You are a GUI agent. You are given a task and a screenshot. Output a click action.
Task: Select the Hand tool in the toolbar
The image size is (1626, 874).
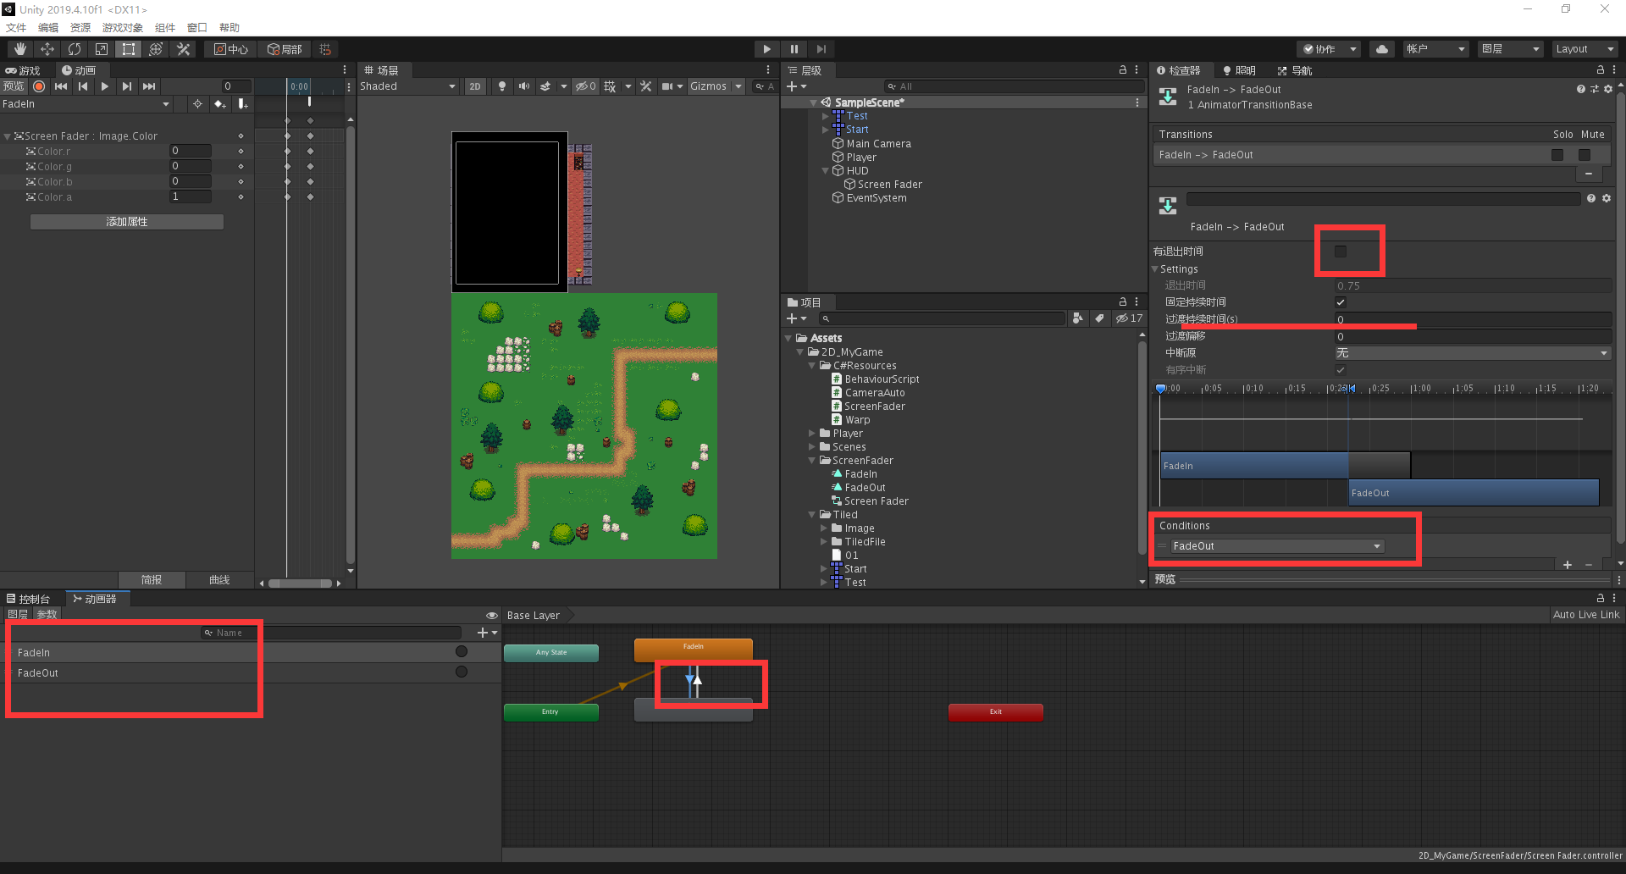click(19, 48)
